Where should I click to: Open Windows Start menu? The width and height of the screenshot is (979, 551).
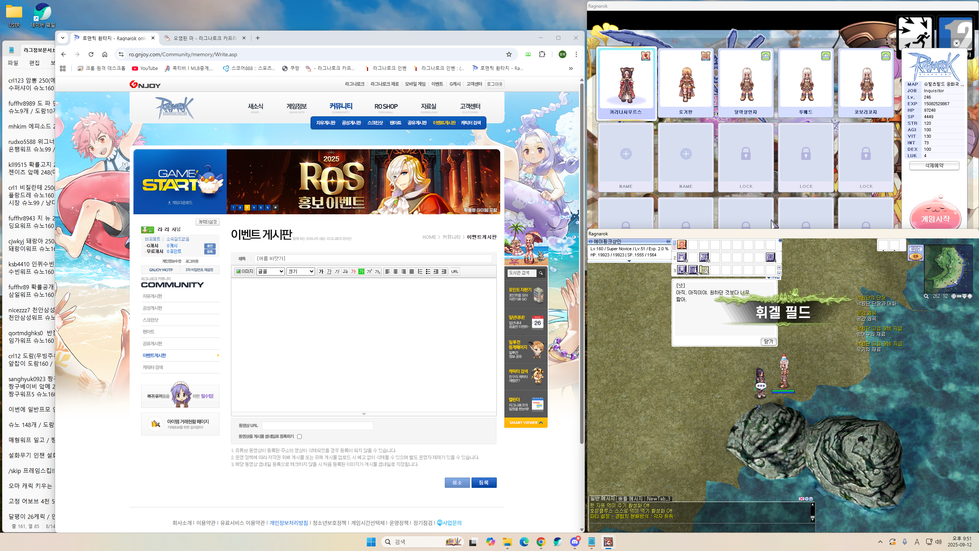click(371, 542)
